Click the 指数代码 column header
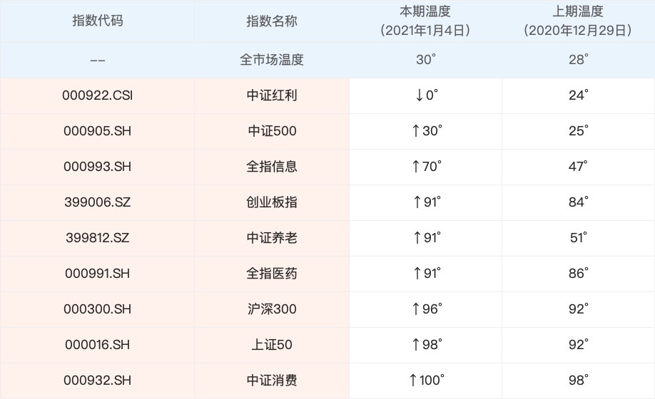The width and height of the screenshot is (655, 399). click(x=98, y=21)
